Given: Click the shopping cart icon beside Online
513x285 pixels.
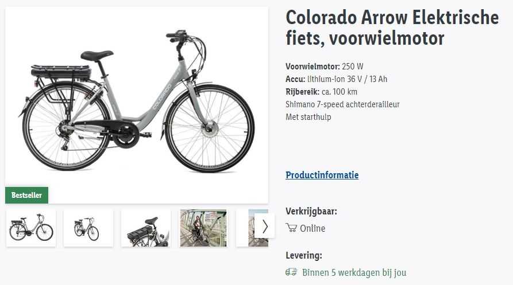Looking at the screenshot, I should 291,228.
